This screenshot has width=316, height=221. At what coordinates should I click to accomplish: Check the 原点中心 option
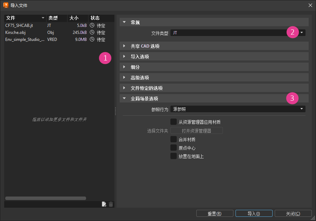point(174,148)
